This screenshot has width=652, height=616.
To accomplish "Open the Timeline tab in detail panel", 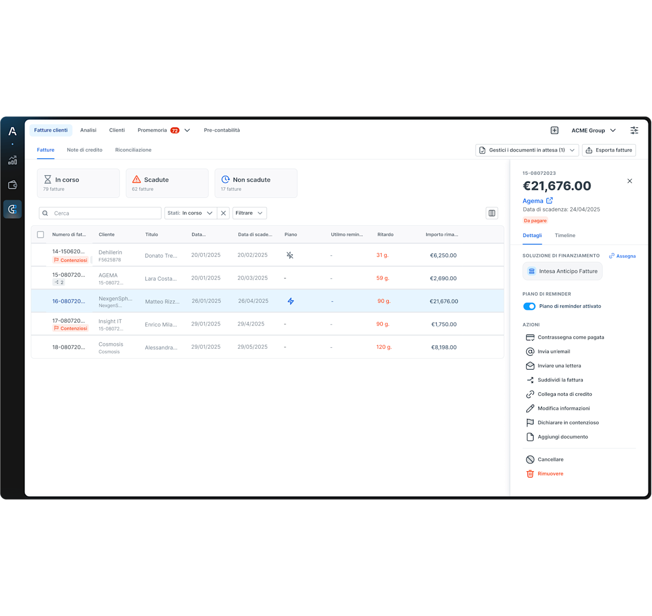I will 565,236.
